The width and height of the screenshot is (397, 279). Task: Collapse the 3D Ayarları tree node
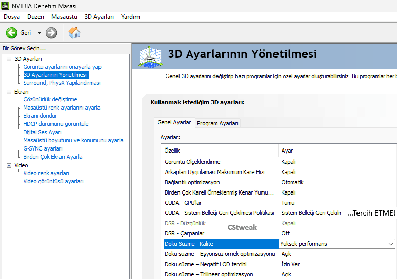[9, 59]
